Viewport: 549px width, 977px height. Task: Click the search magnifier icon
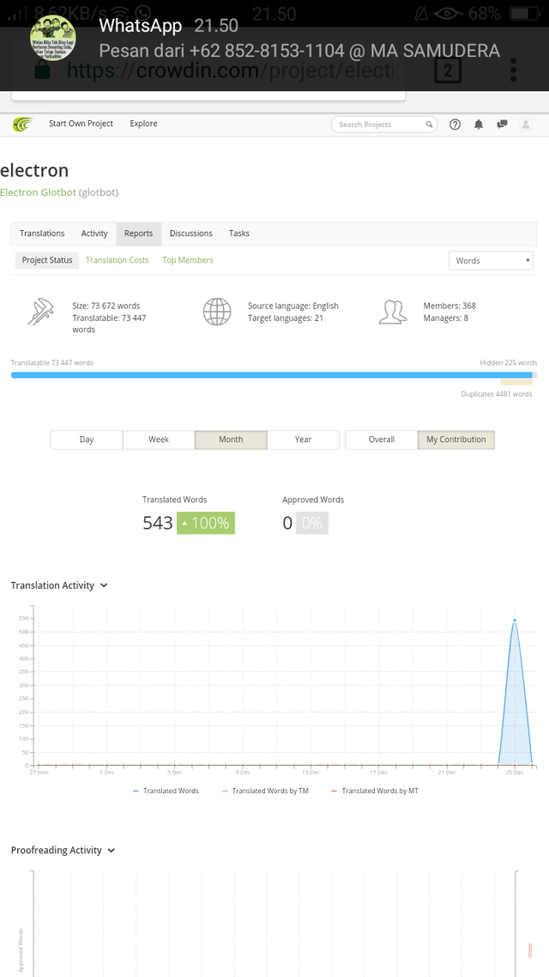429,124
